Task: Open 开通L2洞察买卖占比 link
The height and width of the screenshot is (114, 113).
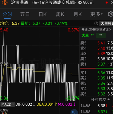Action: click(x=96, y=30)
